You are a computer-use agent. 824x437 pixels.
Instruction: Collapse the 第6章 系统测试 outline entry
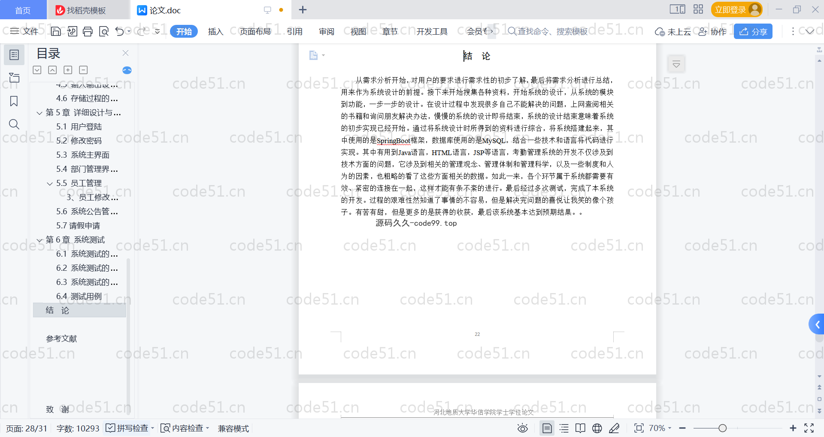(39, 240)
